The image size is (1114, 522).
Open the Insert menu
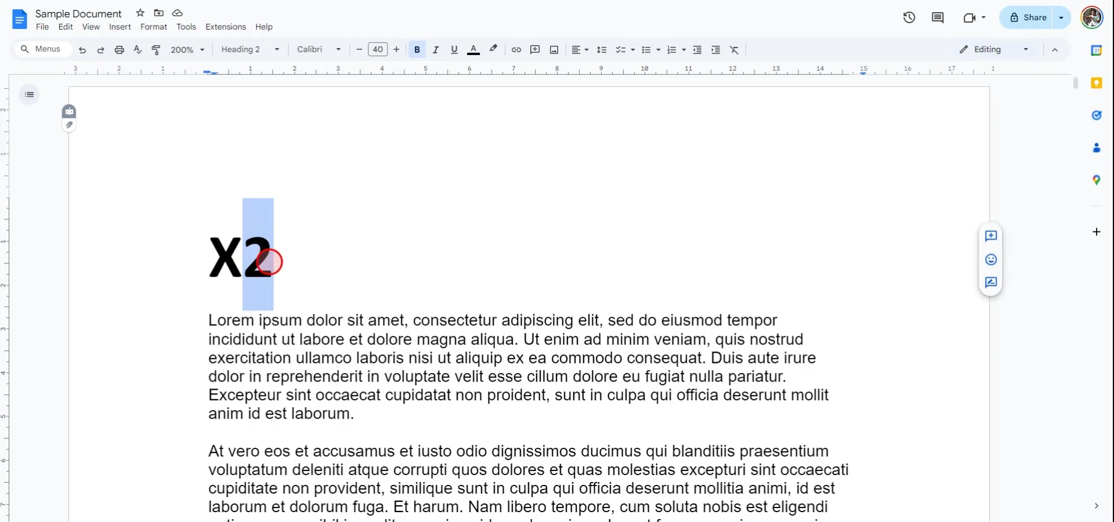120,27
